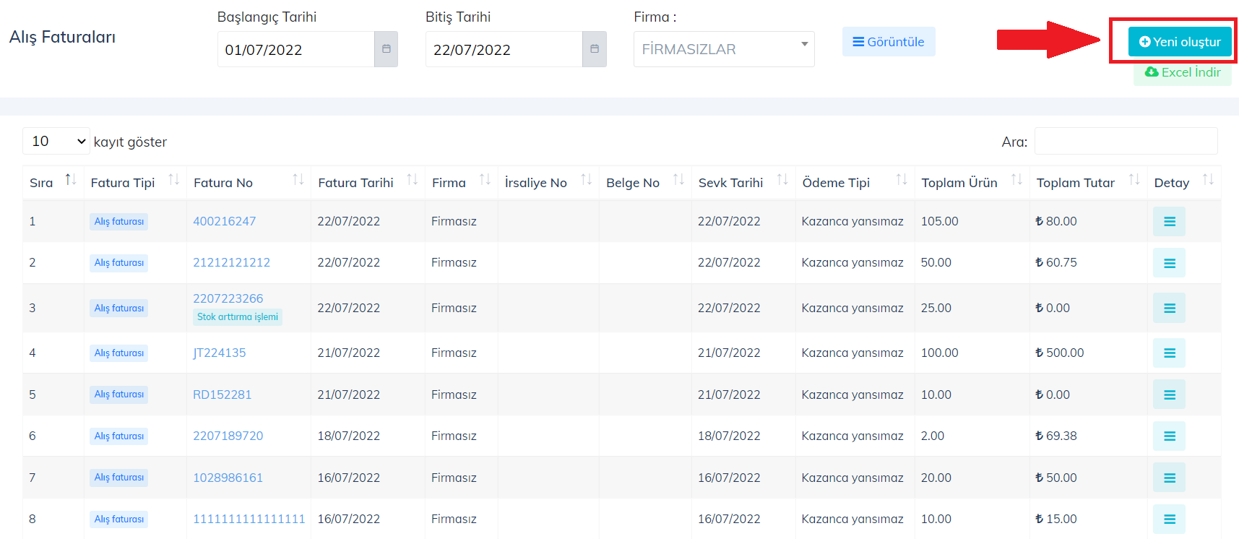Open the kayıt göster count dropdown
The image size is (1239, 539).
(x=56, y=142)
